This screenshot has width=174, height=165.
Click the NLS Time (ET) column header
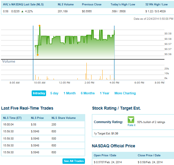click(12, 118)
